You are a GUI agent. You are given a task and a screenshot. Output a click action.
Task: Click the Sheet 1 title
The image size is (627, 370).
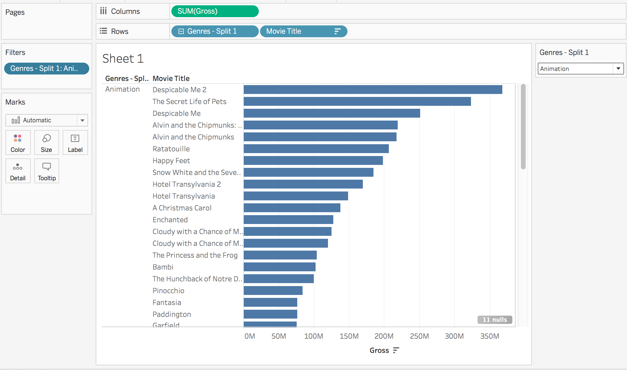pos(123,59)
